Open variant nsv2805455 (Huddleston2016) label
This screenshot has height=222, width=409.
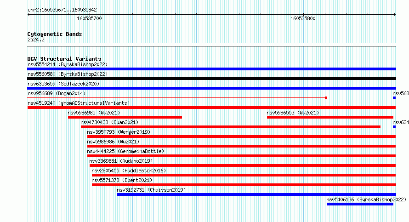pyautogui.click(x=129, y=171)
